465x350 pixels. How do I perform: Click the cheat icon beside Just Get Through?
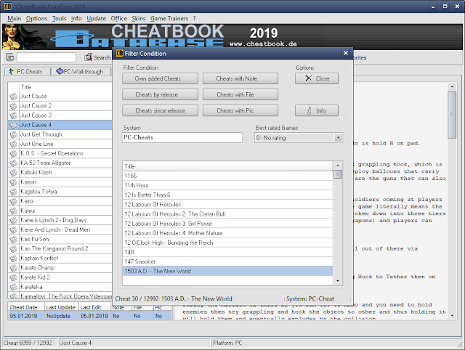tap(13, 134)
